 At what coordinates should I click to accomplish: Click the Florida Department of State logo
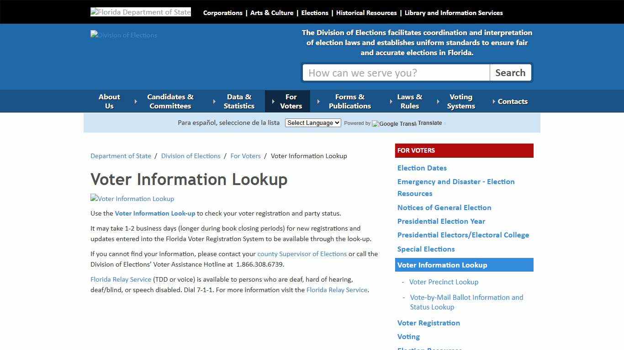coord(140,11)
